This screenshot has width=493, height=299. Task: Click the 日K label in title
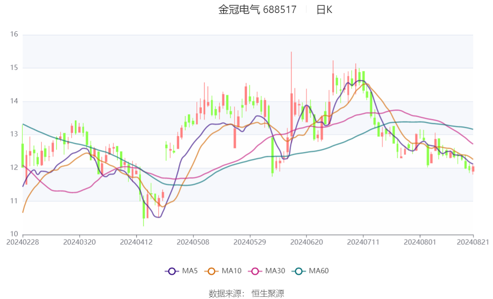(324, 10)
